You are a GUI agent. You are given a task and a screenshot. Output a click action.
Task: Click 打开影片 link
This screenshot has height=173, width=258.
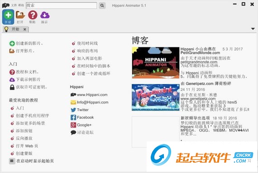[x=25, y=51]
